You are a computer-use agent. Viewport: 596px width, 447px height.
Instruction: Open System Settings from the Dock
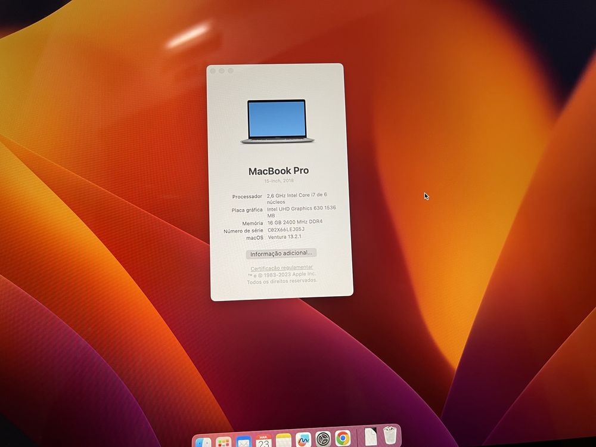[x=323, y=439]
